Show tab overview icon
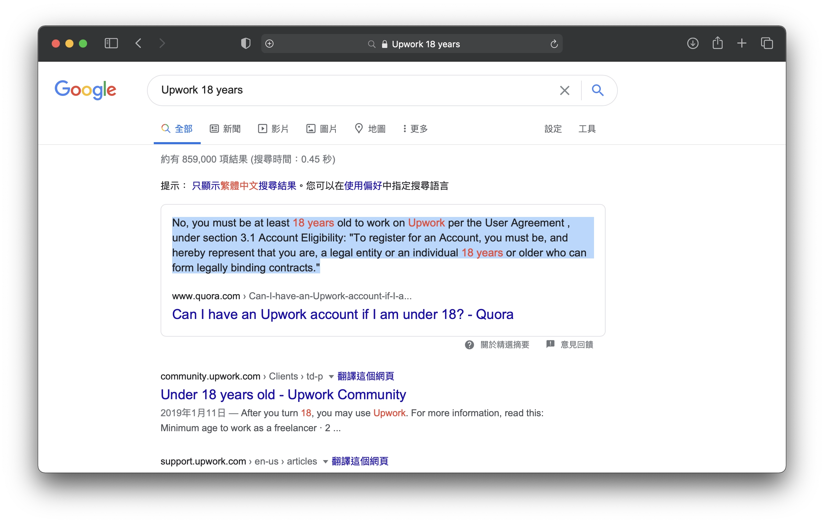This screenshot has height=523, width=824. point(767,44)
